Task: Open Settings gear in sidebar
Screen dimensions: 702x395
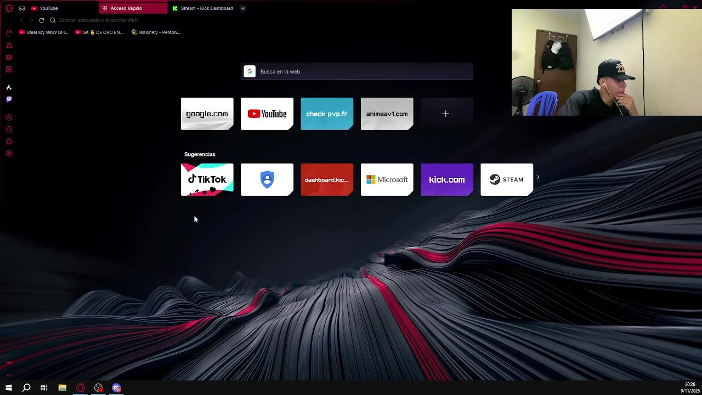Action: 9,154
